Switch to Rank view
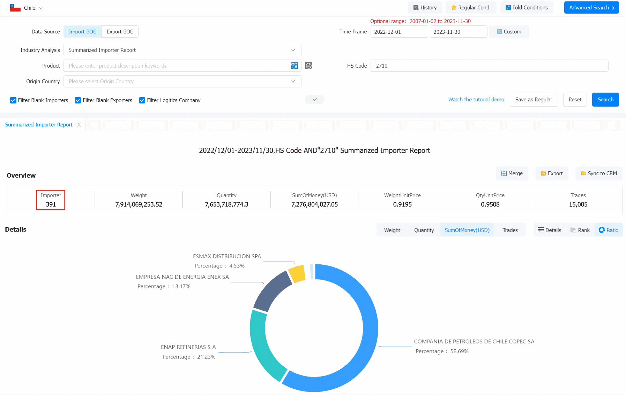The image size is (626, 395). pos(580,230)
